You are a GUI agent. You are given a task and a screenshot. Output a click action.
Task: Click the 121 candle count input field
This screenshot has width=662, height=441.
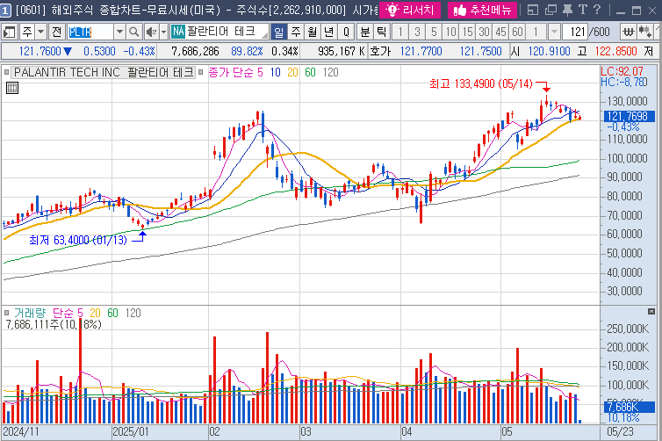click(575, 32)
